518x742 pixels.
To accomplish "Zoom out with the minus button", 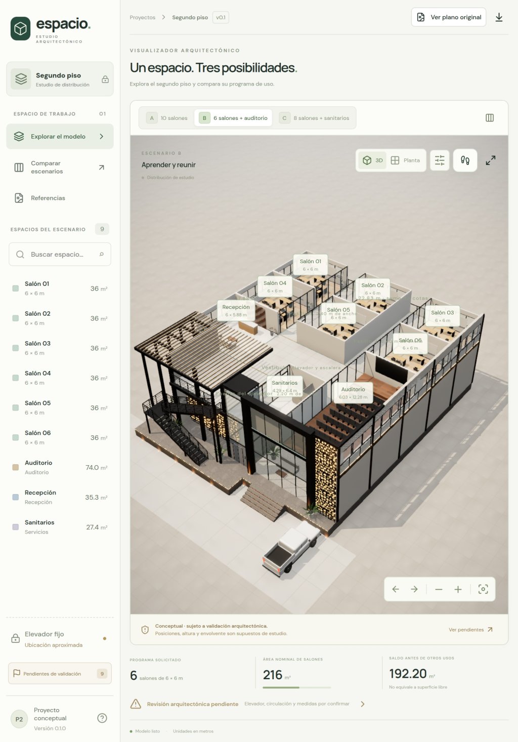I will pyautogui.click(x=439, y=589).
